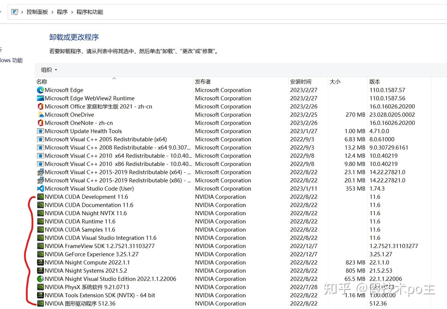Click the Visual Studio Code icon
The width and height of the screenshot is (447, 309).
click(x=40, y=189)
